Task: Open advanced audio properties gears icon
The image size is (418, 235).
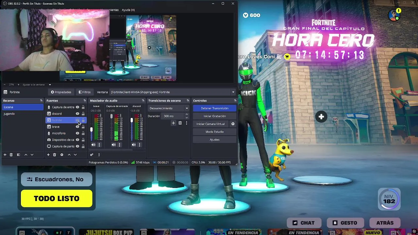Action: (92, 155)
